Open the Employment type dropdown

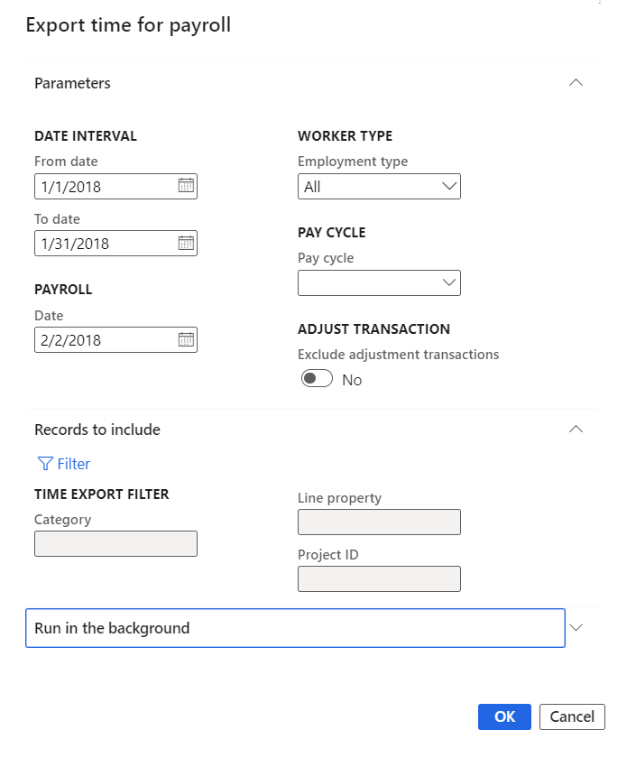click(449, 187)
